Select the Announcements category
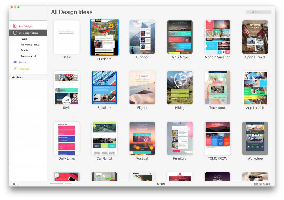The image size is (284, 200). tap(30, 44)
